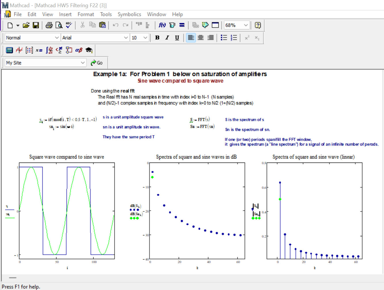Screen dimensions: 384x290
Task: Open the Insert menu
Action: [65, 14]
